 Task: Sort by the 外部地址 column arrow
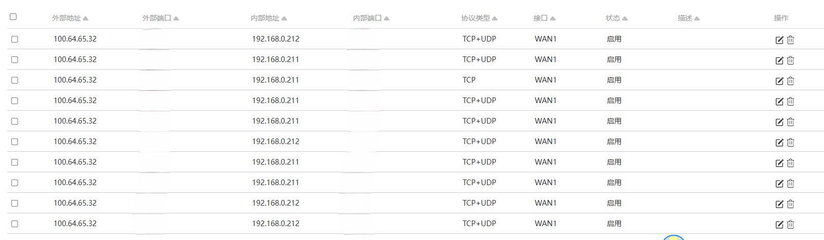tap(85, 18)
